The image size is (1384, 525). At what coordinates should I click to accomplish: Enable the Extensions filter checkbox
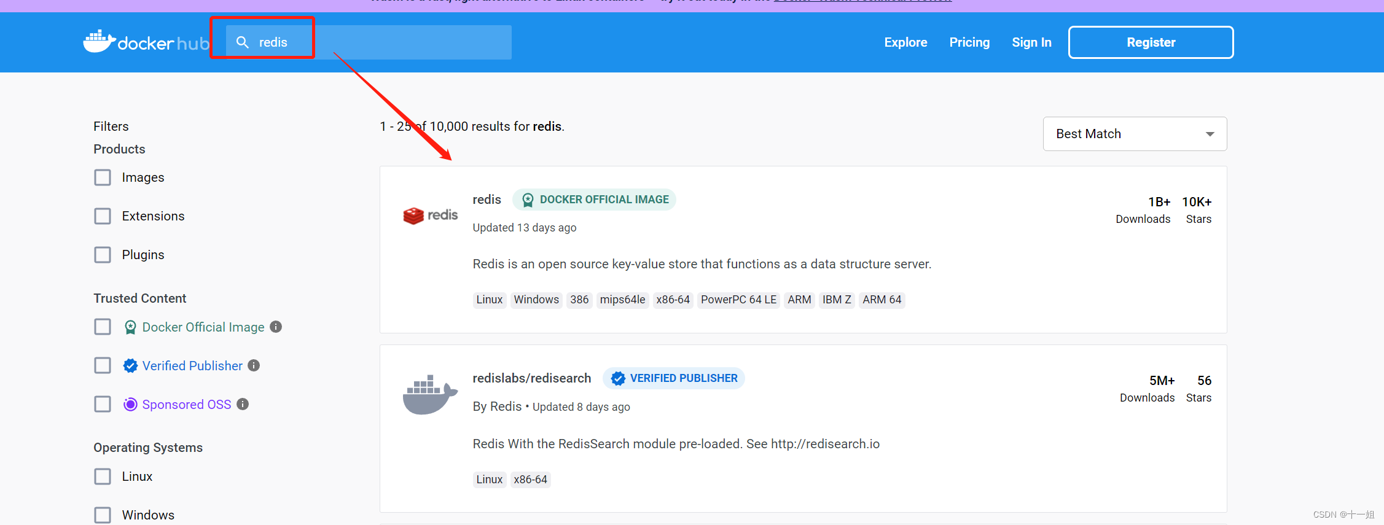103,216
